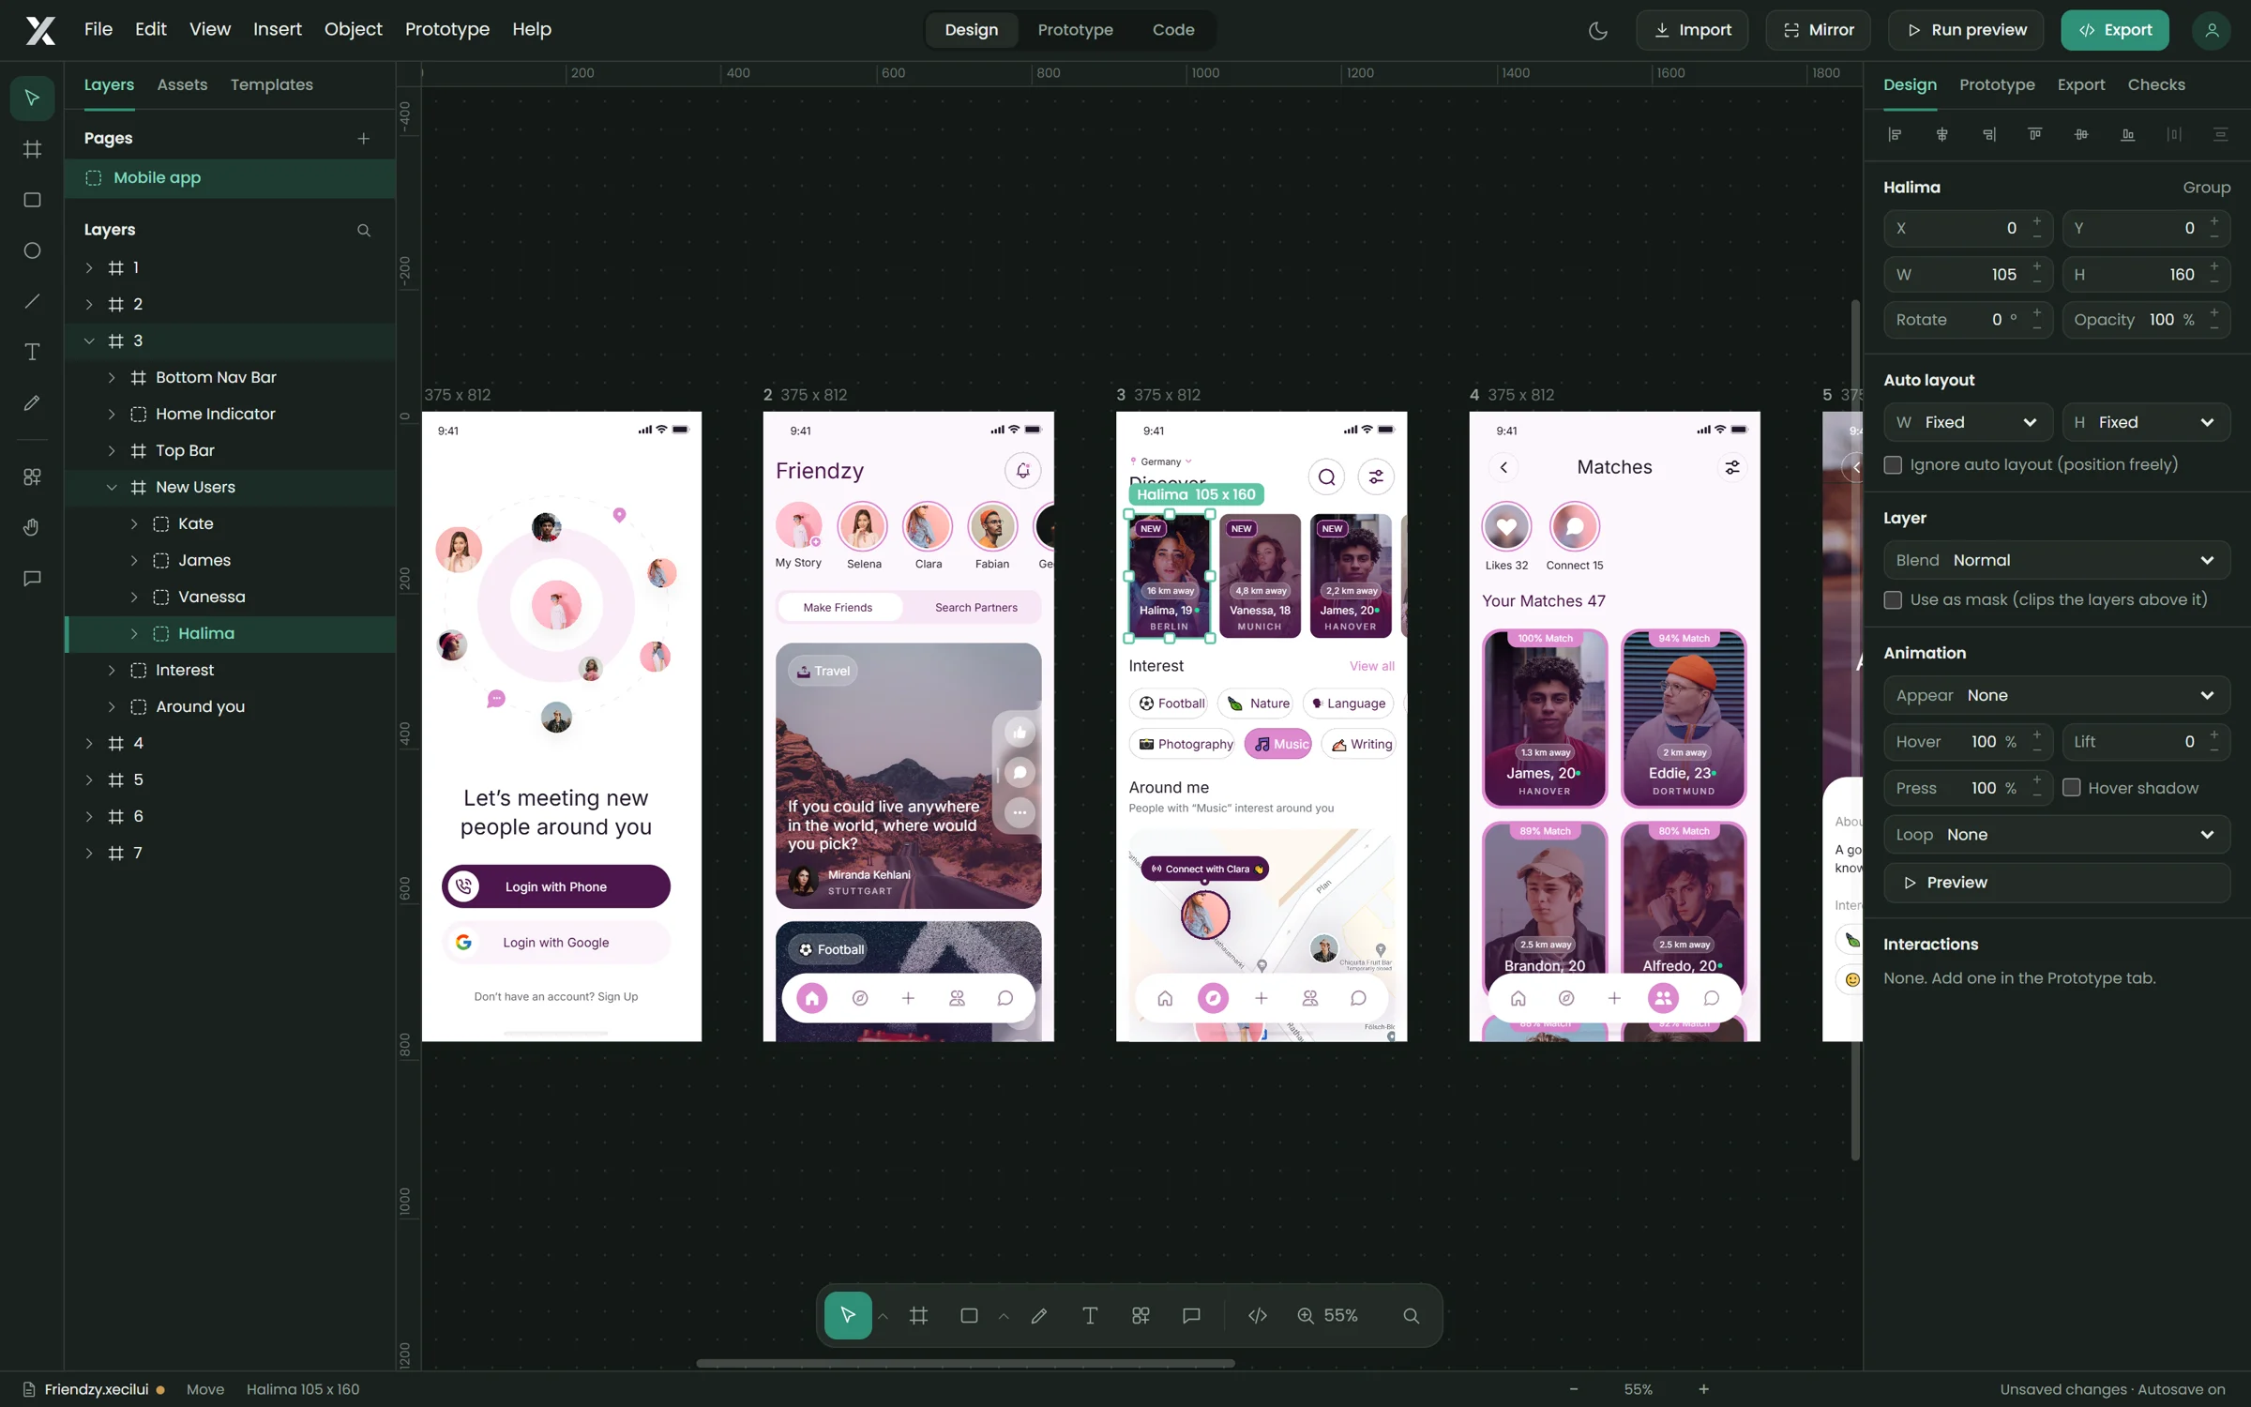2251x1407 pixels.
Task: Select the Line tool in left sidebar
Action: tap(32, 301)
